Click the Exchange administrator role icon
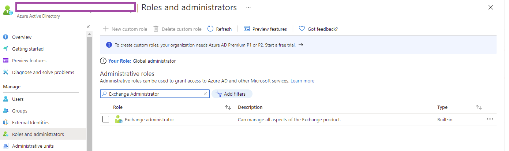 click(119, 119)
